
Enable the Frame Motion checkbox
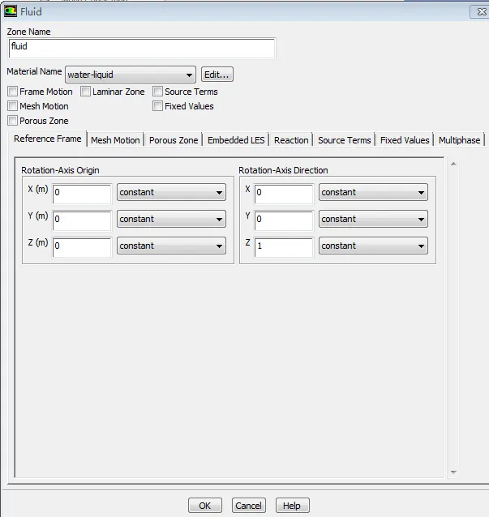click(12, 92)
